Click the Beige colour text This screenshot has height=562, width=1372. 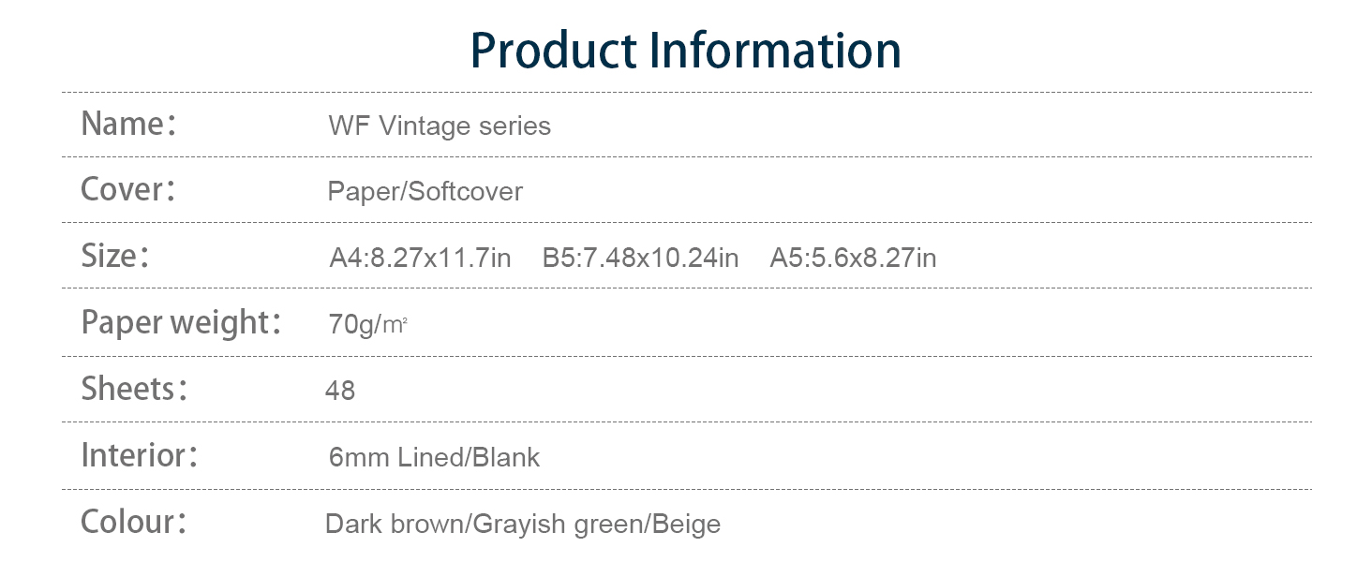[x=684, y=524]
